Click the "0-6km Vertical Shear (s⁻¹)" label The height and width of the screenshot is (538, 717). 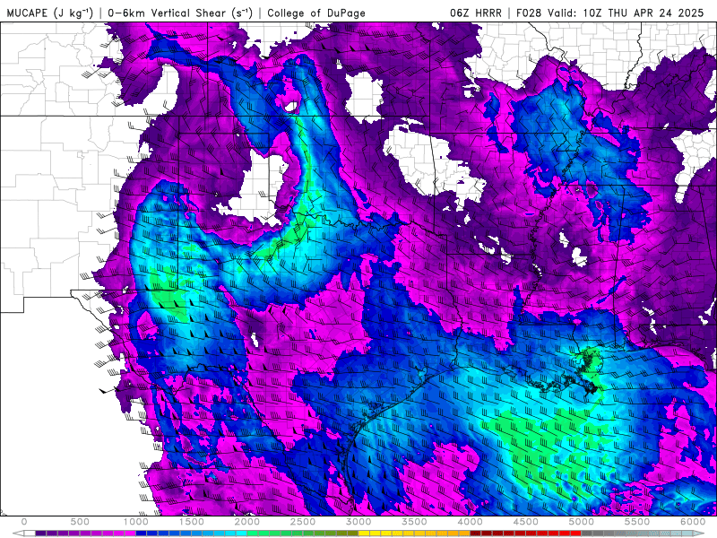click(x=180, y=13)
